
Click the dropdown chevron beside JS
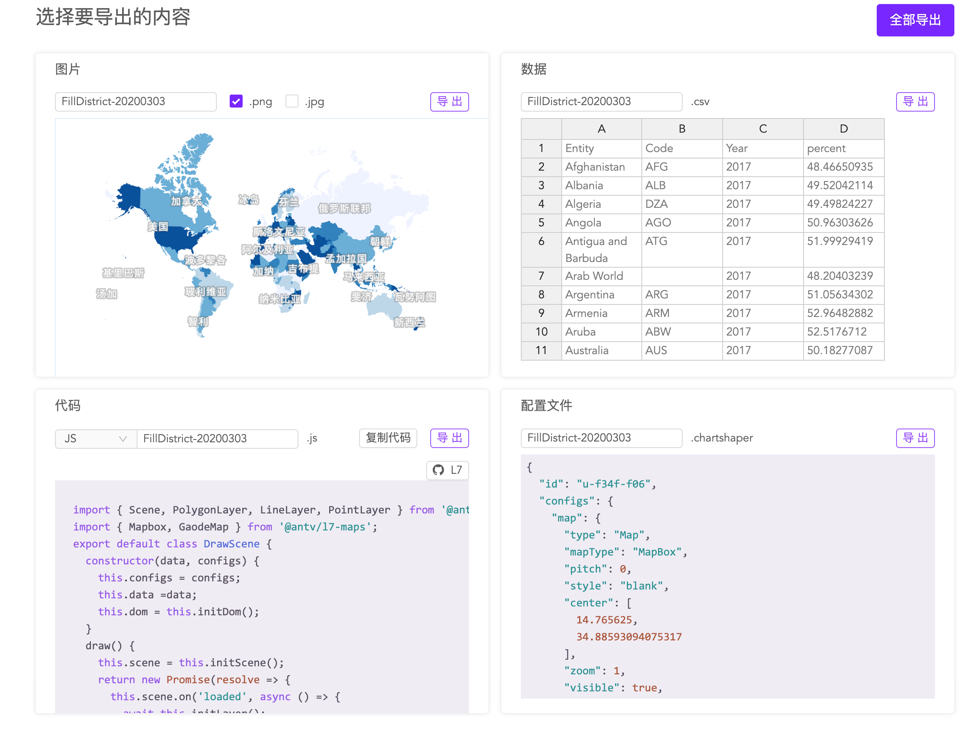(123, 439)
